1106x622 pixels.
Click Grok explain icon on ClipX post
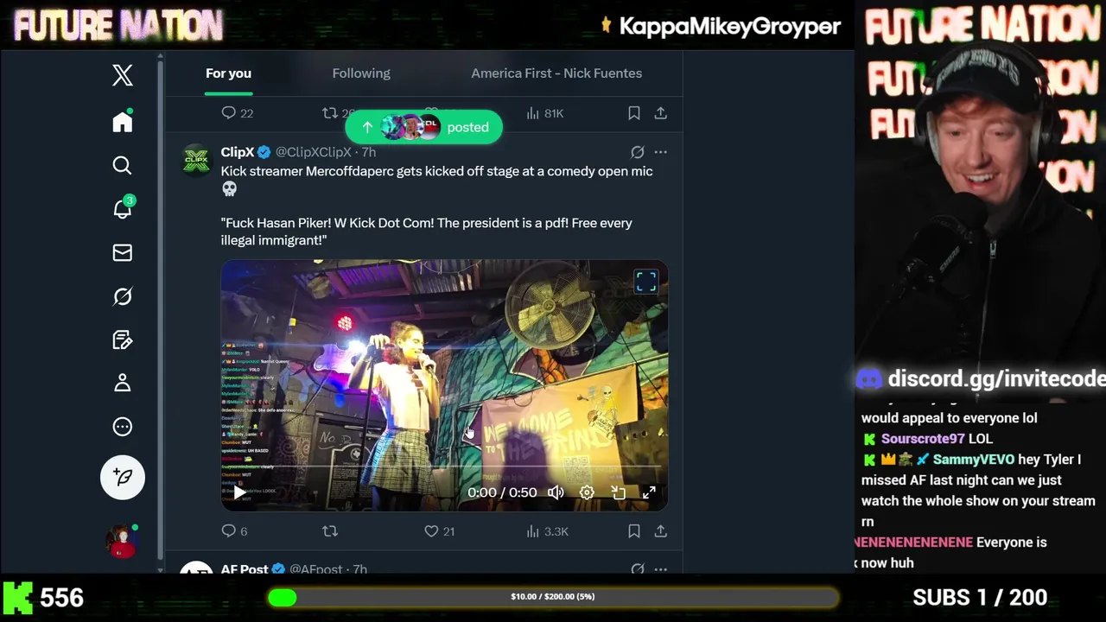coord(638,152)
